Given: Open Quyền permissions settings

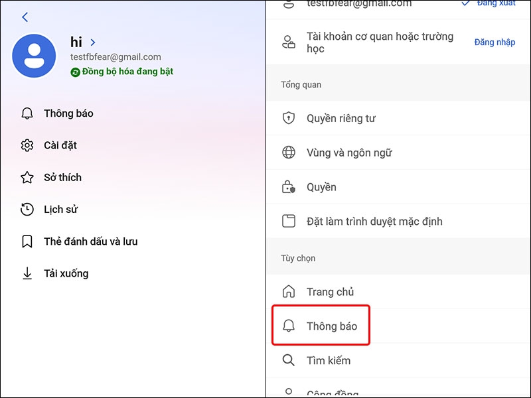Looking at the screenshot, I should 321,187.
